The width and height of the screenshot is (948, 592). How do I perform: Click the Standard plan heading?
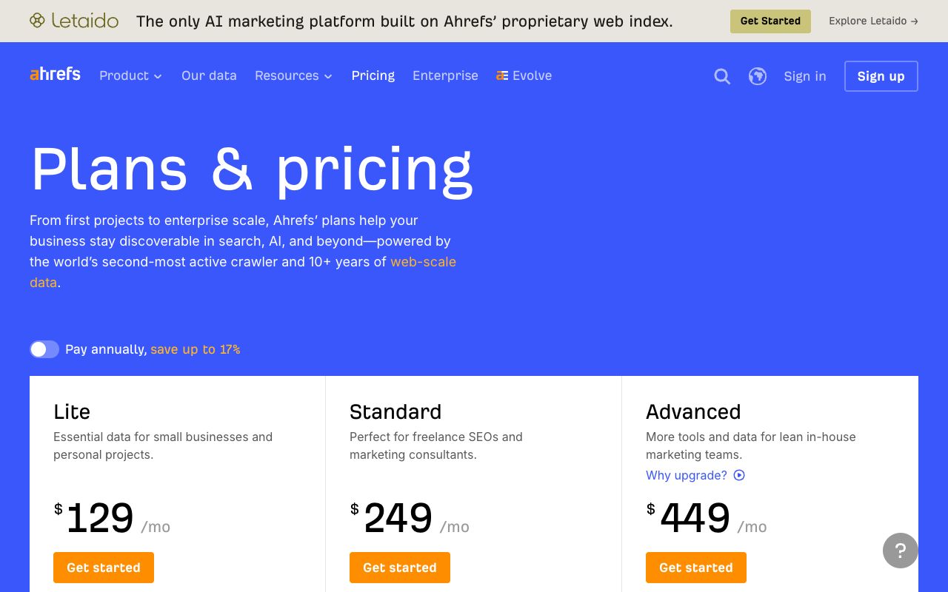click(395, 411)
